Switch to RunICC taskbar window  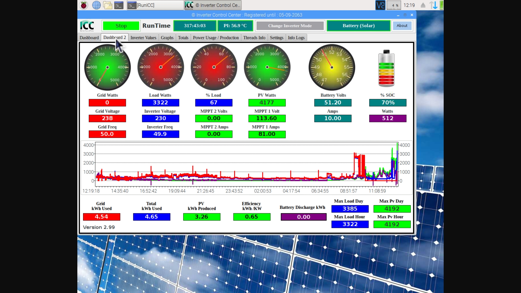coord(155,5)
